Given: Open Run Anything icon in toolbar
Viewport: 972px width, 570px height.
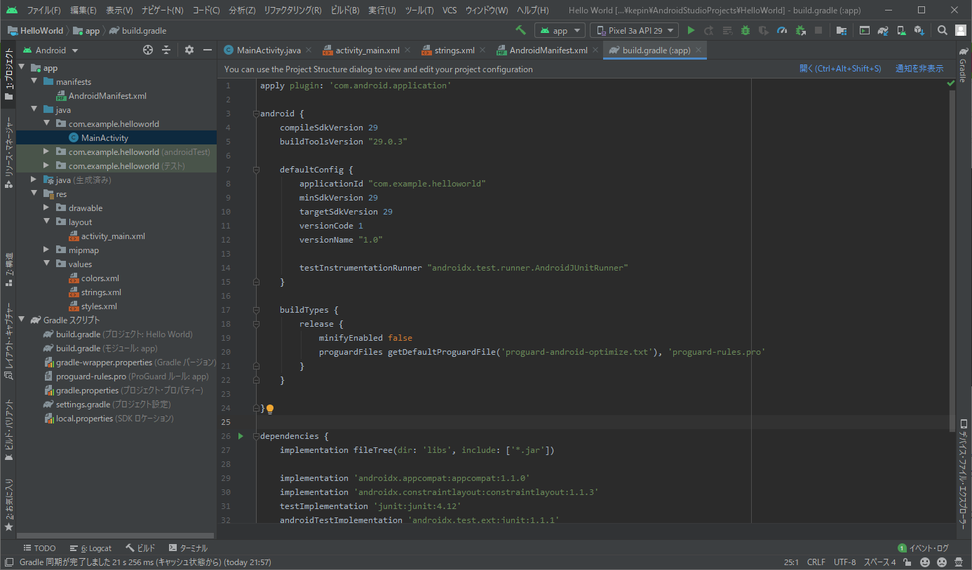Looking at the screenshot, I should tap(865, 30).
